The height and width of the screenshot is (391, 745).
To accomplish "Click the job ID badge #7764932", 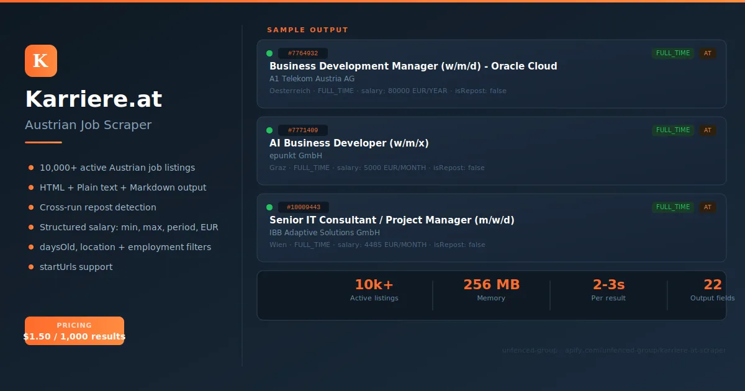I will 303,53.
